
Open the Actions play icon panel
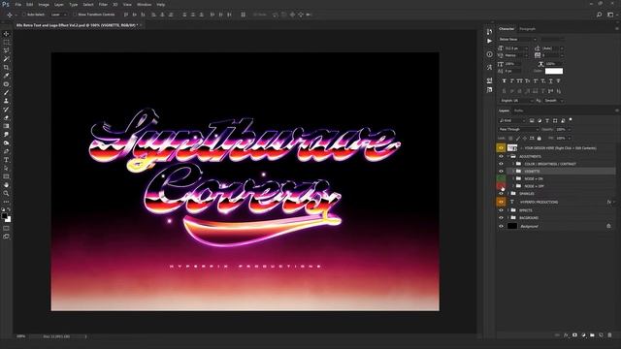[489, 41]
